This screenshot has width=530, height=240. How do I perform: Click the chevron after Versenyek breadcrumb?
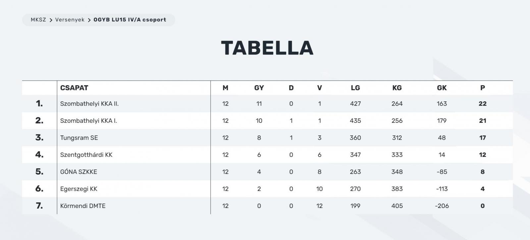coord(89,20)
